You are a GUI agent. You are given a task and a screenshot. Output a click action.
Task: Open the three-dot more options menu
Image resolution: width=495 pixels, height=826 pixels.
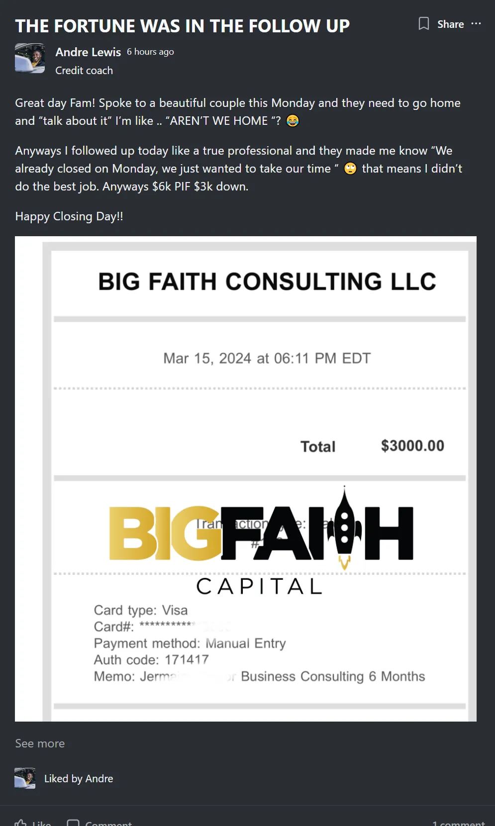pyautogui.click(x=476, y=24)
